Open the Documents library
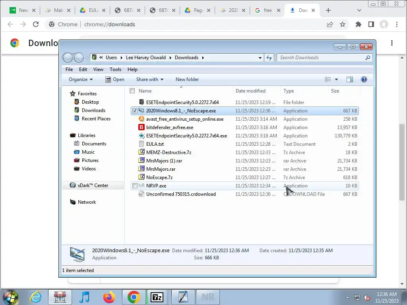This screenshot has width=407, height=305. point(94,144)
